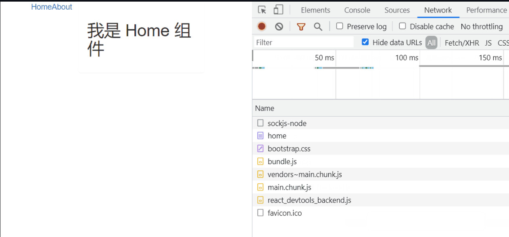Click the document icon beside home request

[x=261, y=136]
